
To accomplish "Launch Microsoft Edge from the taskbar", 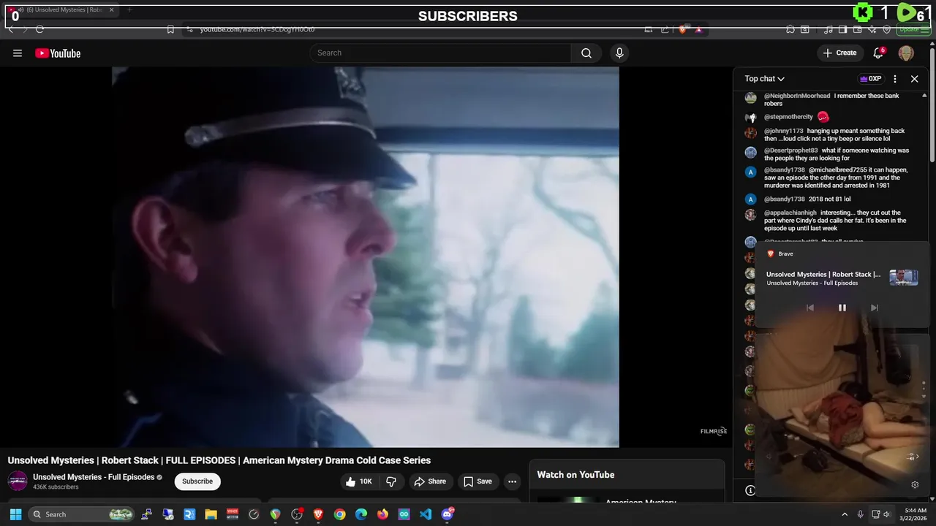I will point(361,514).
